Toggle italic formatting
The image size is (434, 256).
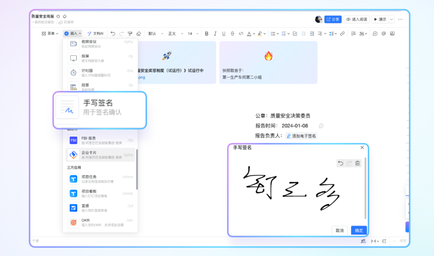pyautogui.click(x=215, y=33)
